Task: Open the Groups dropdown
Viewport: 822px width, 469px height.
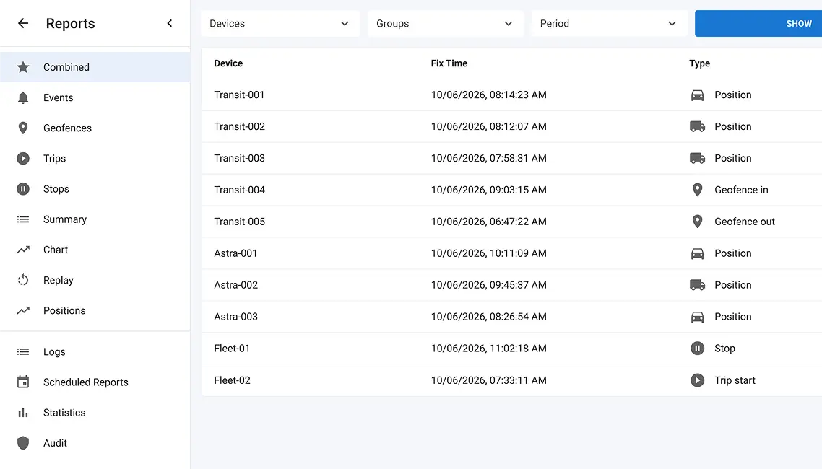Action: click(x=446, y=24)
